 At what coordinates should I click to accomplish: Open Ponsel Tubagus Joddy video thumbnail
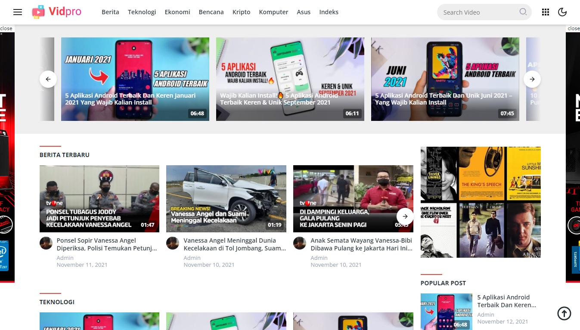pos(99,199)
